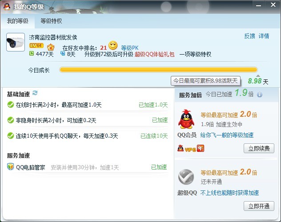Click the green check for 连续10天使用手机QQ聊天
This screenshot has width=281, height=222.
click(x=11, y=135)
